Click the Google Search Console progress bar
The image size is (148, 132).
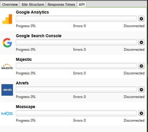(76, 42)
